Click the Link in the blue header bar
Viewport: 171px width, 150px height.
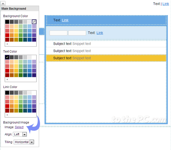coord(65,20)
